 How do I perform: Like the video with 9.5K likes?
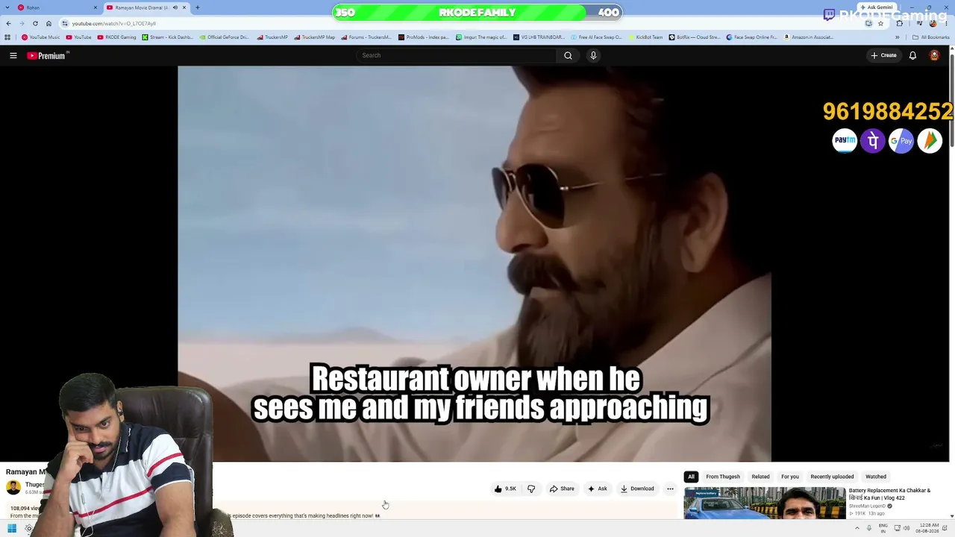[505, 489]
